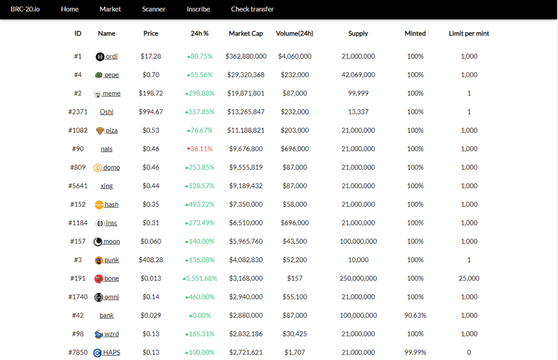Go to the Market page

tap(110, 9)
